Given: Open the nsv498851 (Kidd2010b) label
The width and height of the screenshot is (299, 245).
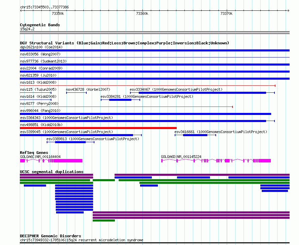Looking at the screenshot, I should pos(41,125).
